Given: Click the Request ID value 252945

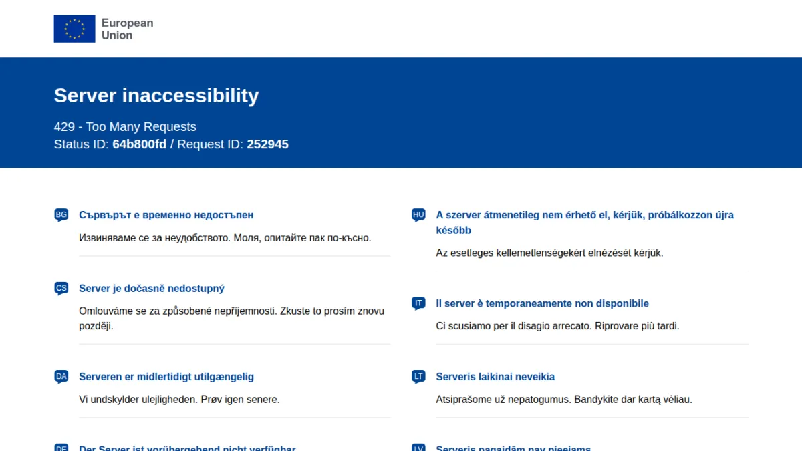Looking at the screenshot, I should click(x=268, y=144).
